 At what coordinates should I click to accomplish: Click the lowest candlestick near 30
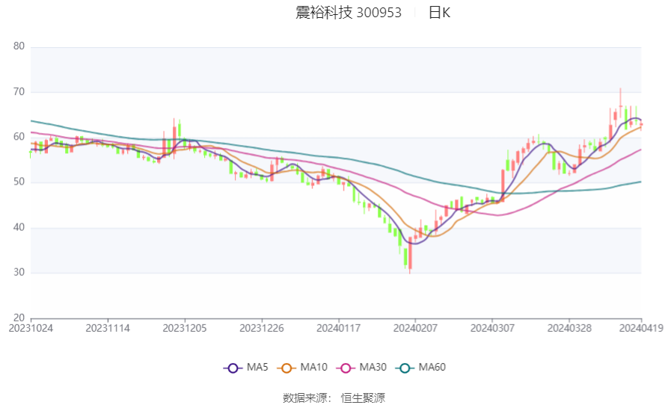410,256
